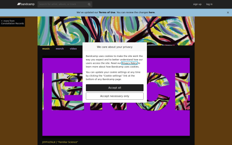Click the Bandcamp logo

26,4
